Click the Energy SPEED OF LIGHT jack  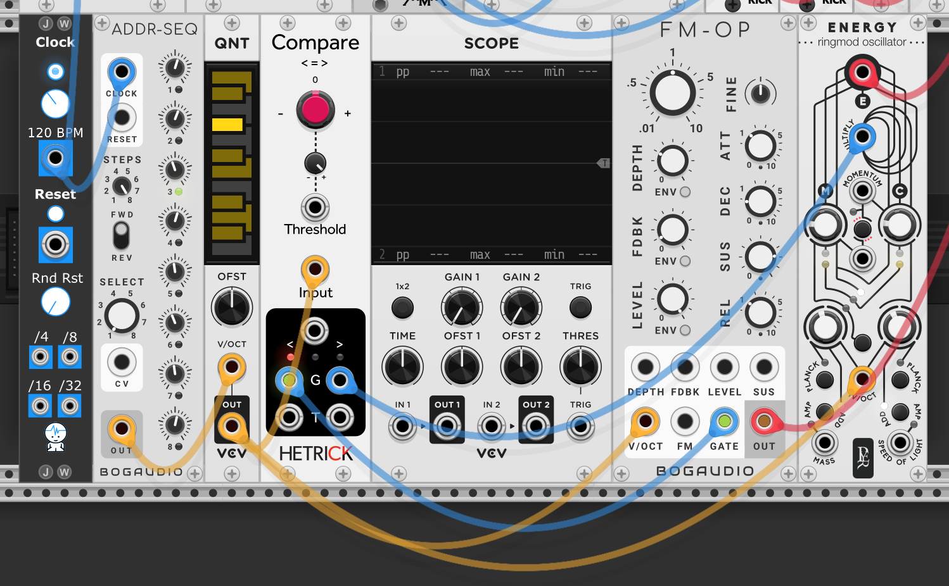click(x=900, y=442)
